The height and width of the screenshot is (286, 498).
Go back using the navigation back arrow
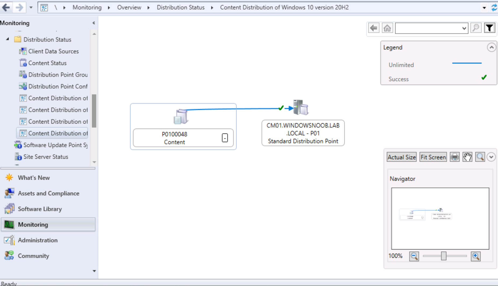[x=6, y=7]
